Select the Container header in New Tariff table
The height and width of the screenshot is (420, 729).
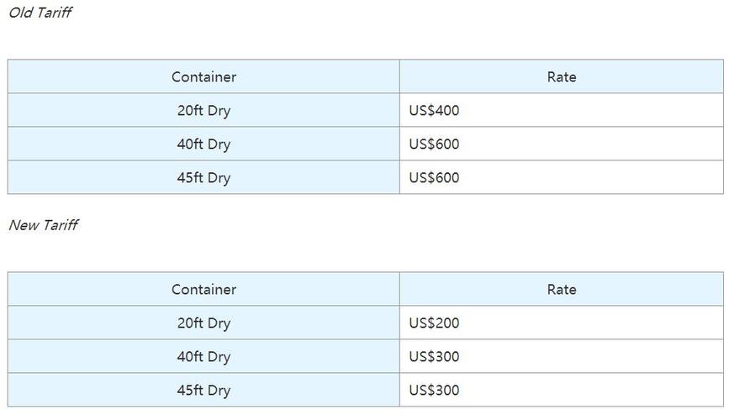[x=203, y=290]
